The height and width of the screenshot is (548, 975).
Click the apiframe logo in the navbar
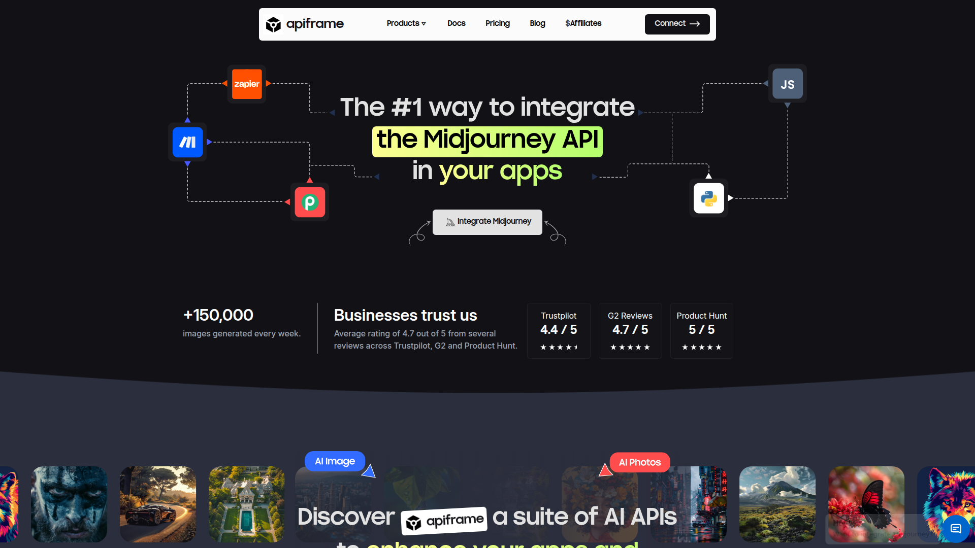[x=305, y=23]
